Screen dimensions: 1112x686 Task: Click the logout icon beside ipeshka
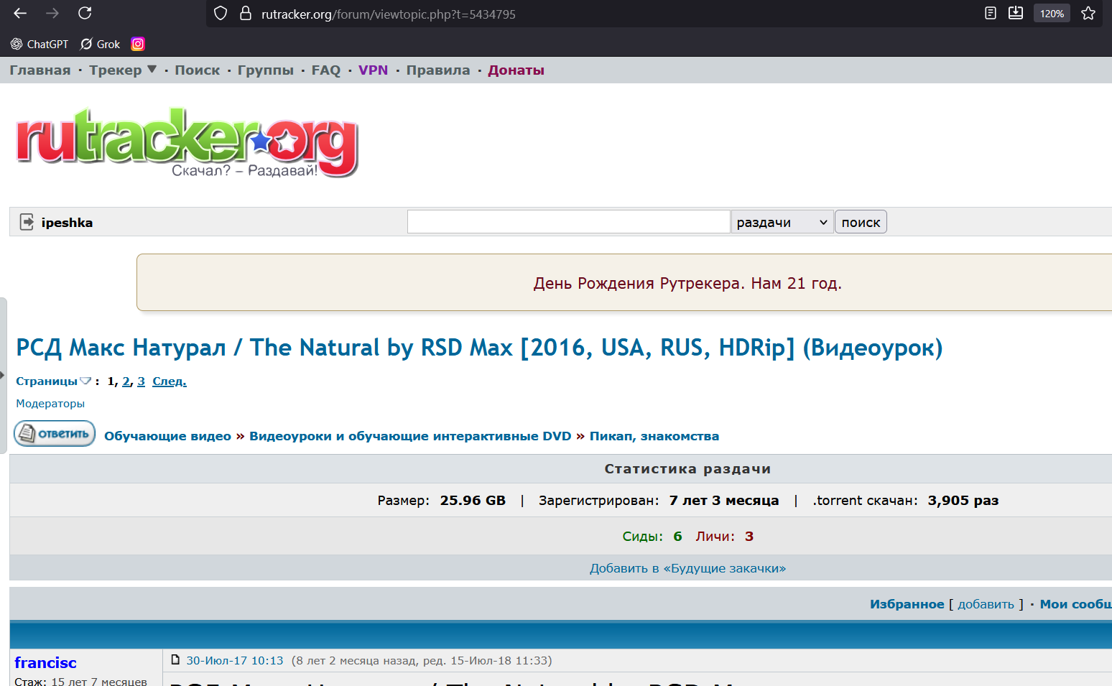[x=27, y=222]
